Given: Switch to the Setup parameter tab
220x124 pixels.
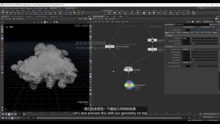Looking at the screenshot, I should coord(167,33).
